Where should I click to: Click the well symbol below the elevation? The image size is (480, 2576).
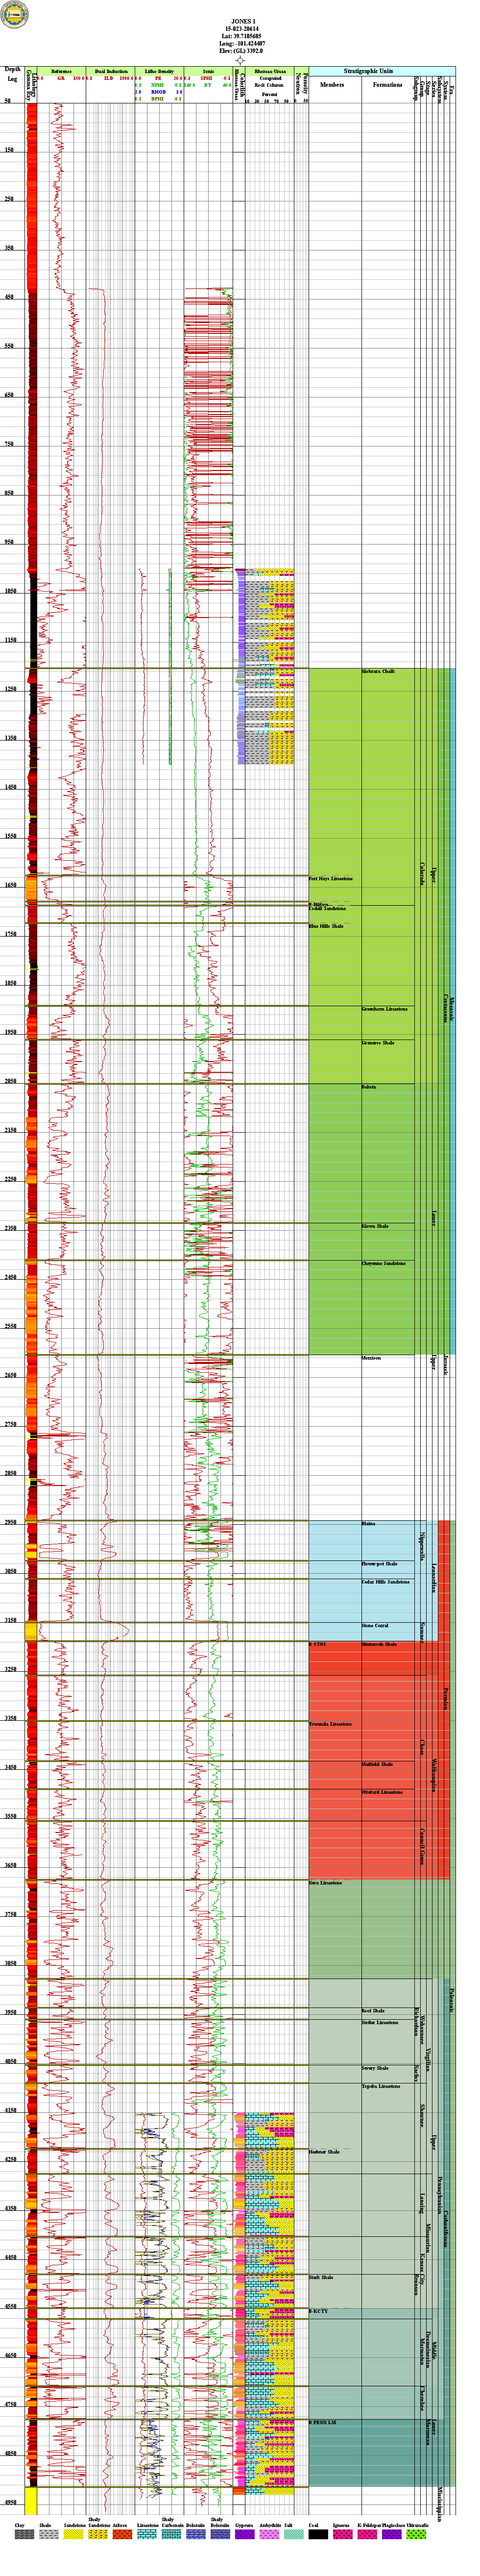(x=240, y=60)
